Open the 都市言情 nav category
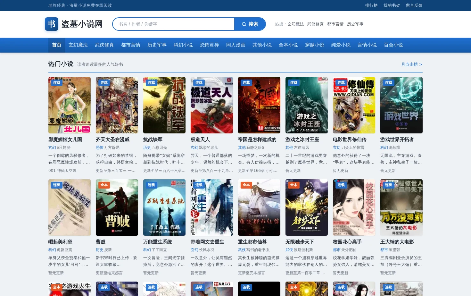This screenshot has width=471, height=296. click(x=131, y=45)
